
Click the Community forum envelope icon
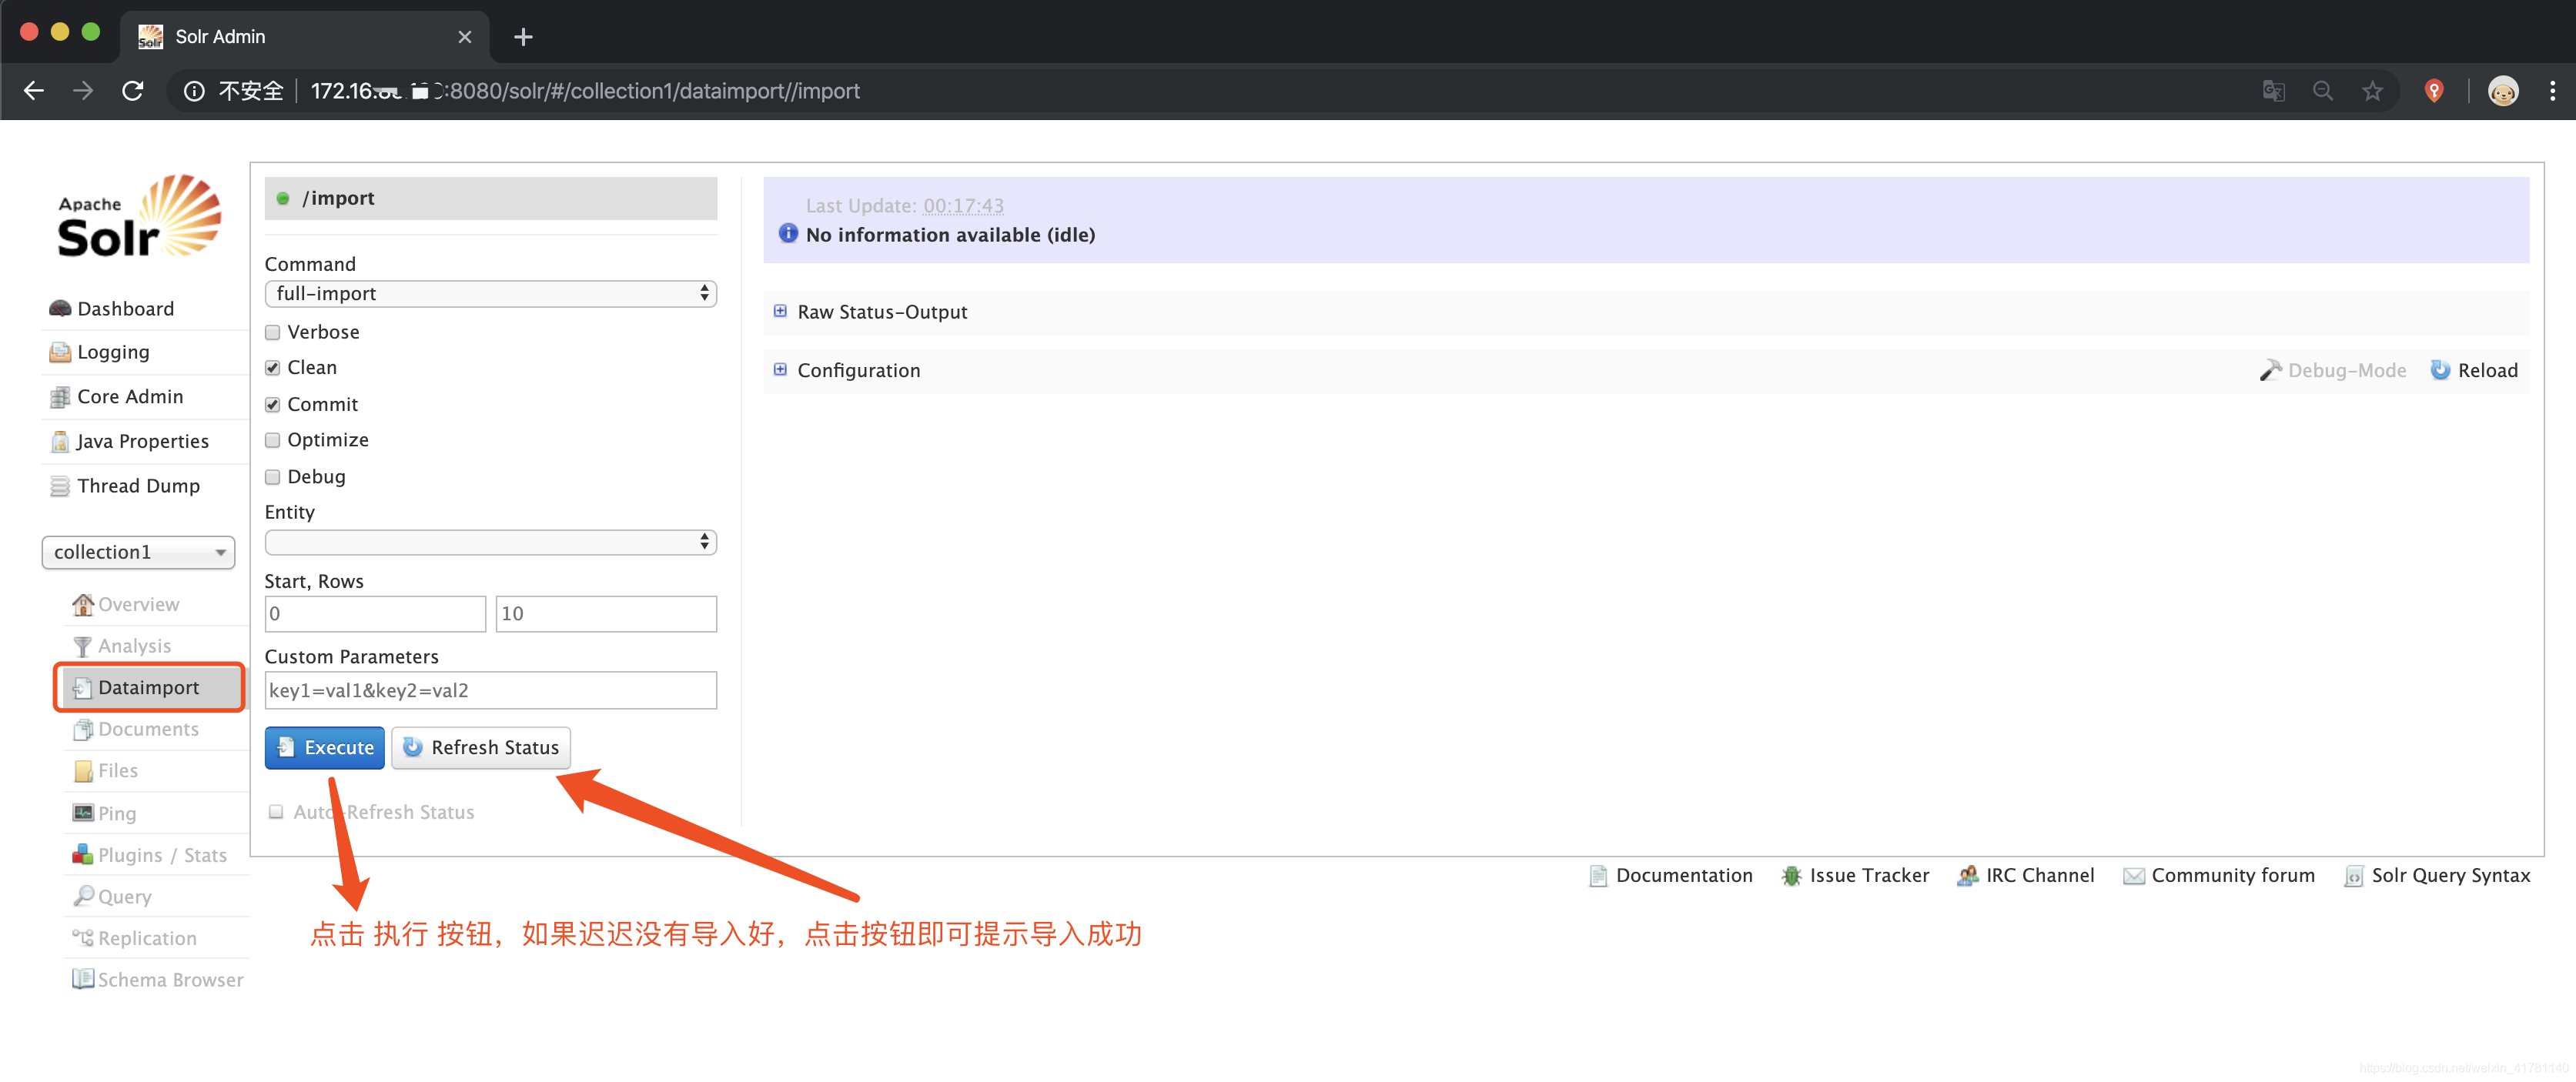[x=2133, y=876]
